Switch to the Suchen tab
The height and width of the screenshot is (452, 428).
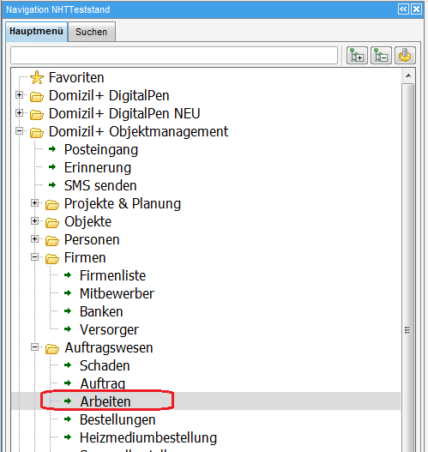[92, 32]
